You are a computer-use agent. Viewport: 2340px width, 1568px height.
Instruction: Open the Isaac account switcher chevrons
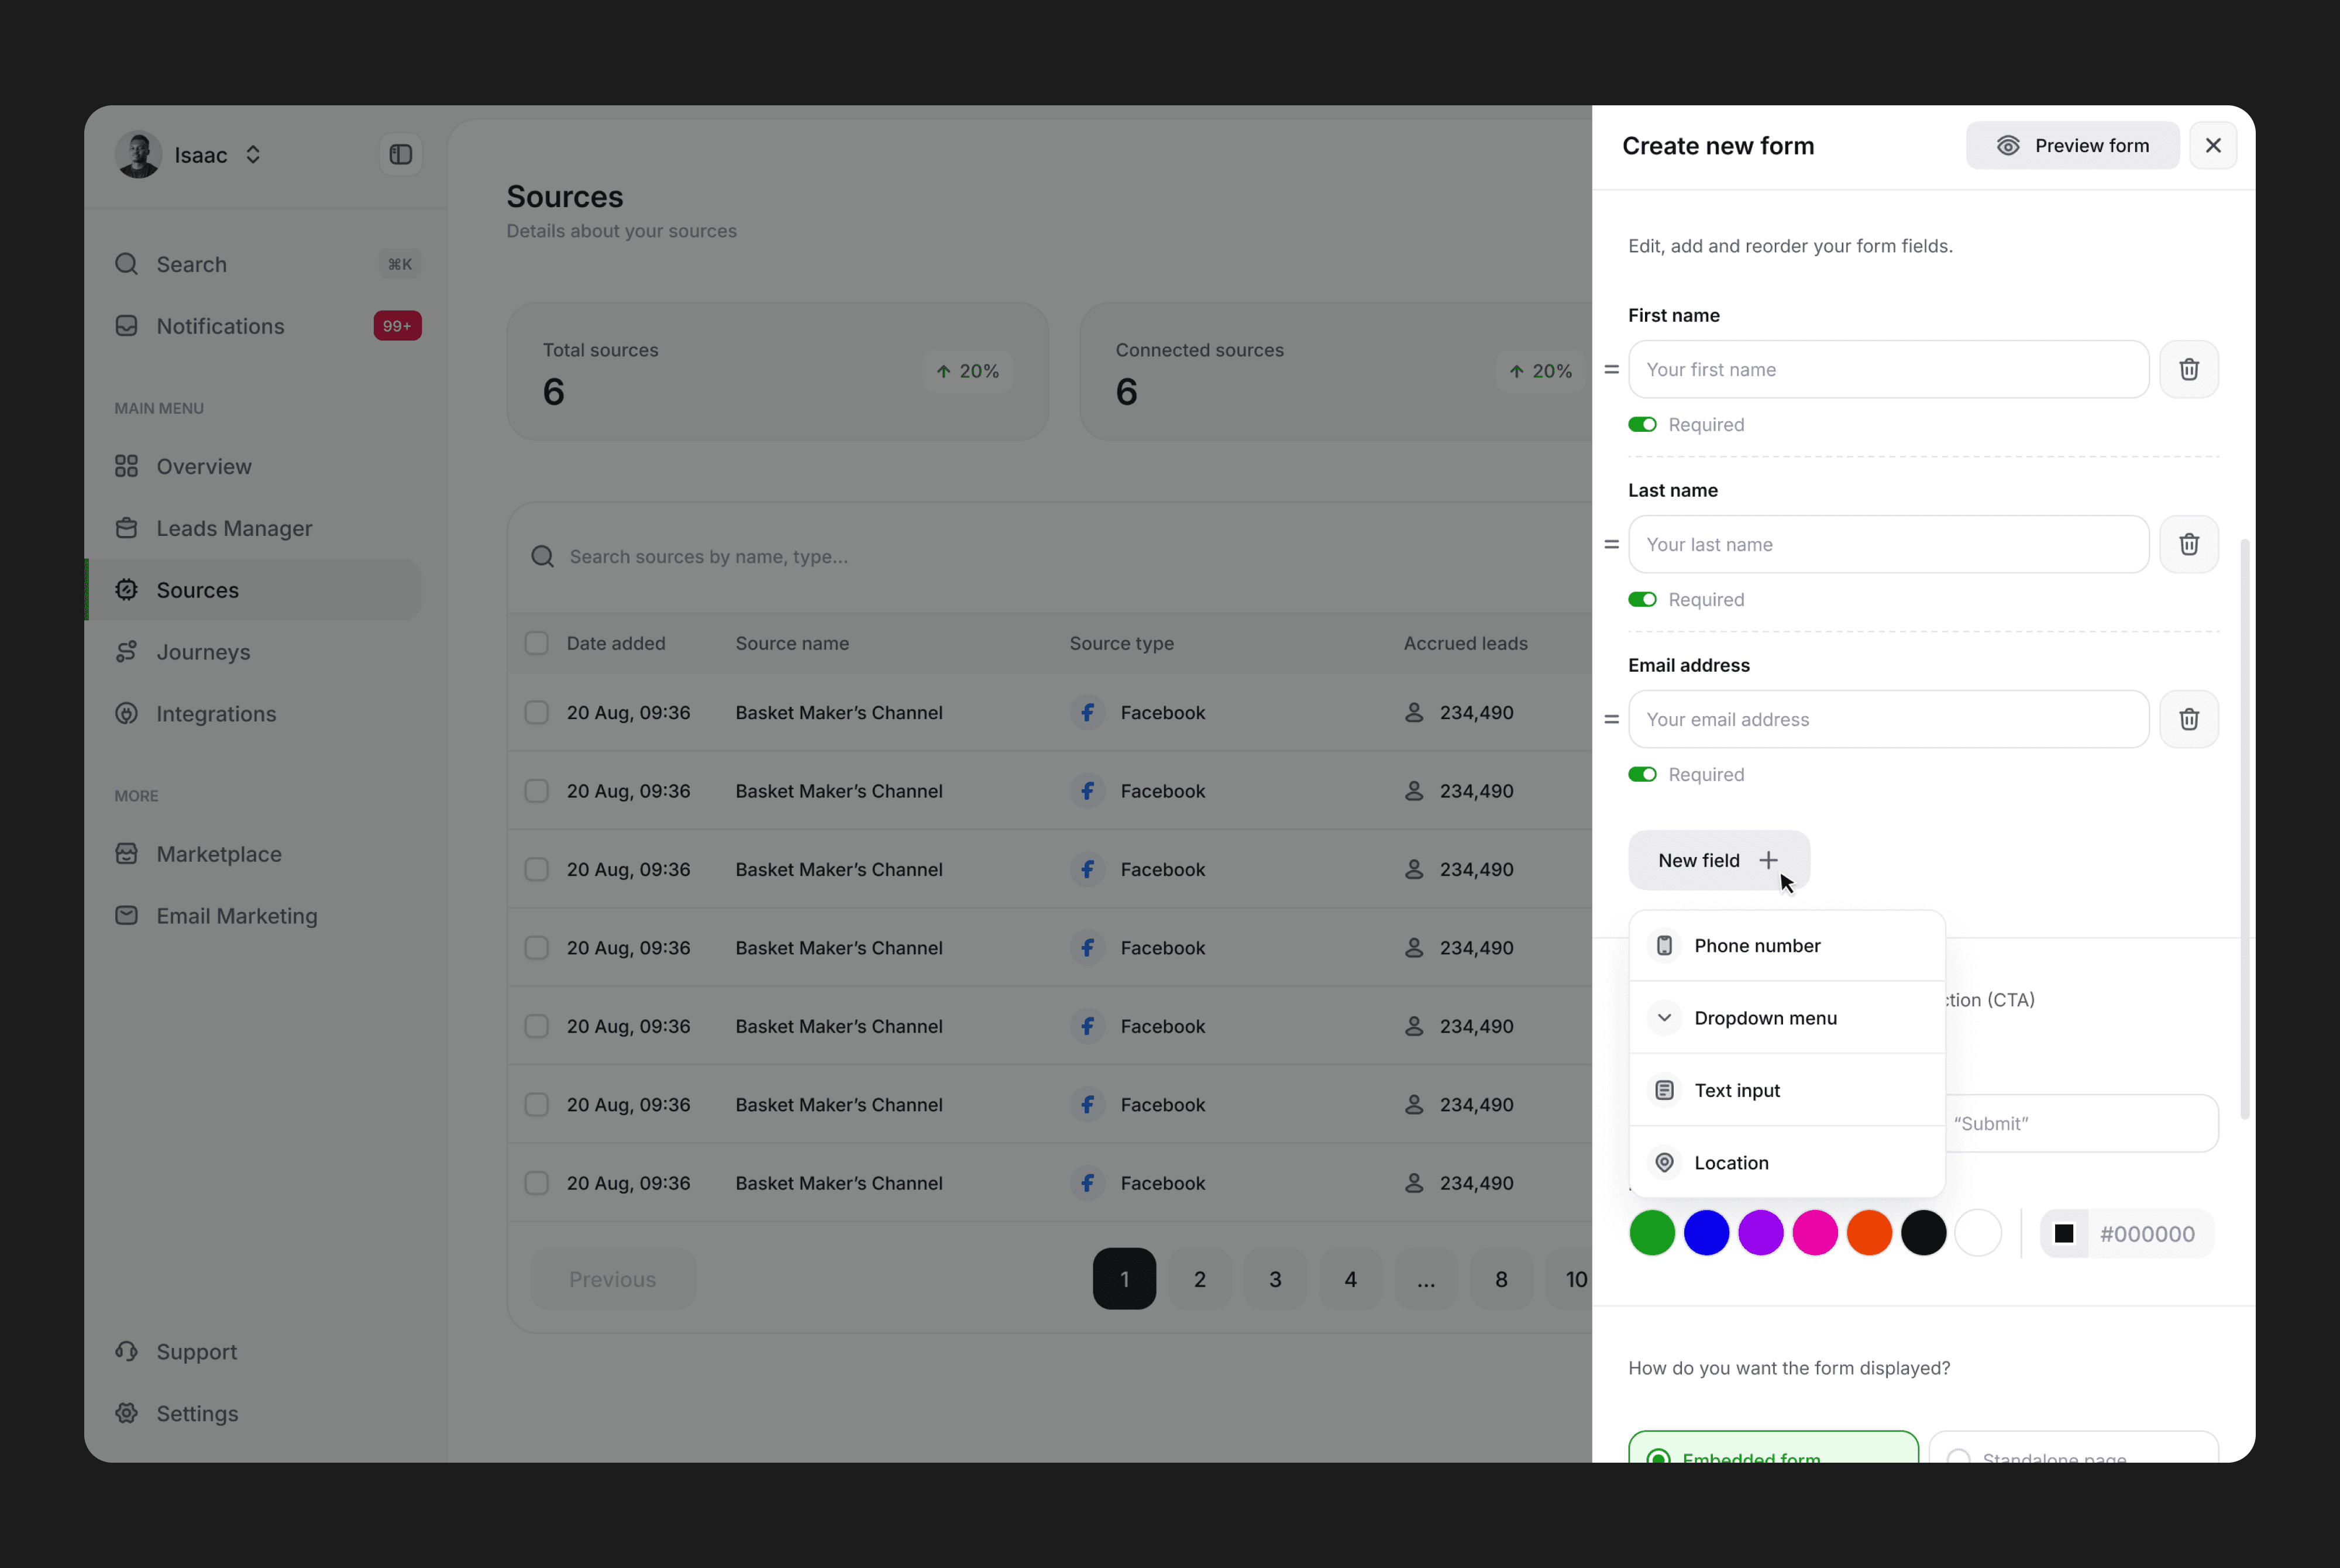[253, 155]
